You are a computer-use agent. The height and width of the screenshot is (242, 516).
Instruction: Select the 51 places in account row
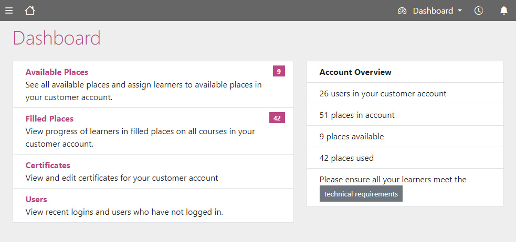coord(405,115)
